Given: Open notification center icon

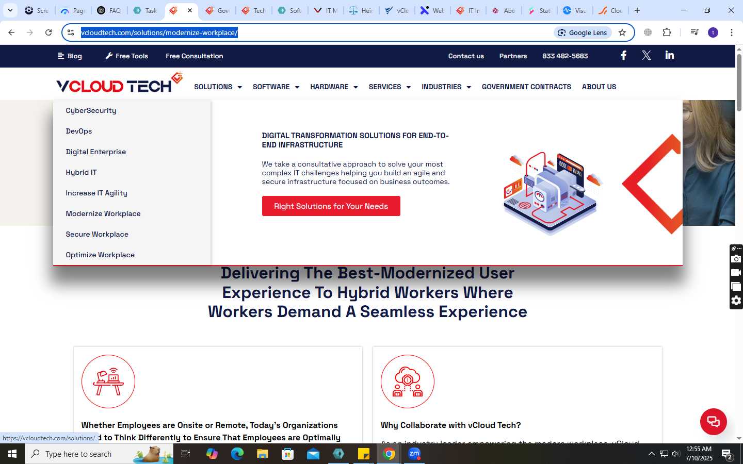Looking at the screenshot, I should (727, 454).
